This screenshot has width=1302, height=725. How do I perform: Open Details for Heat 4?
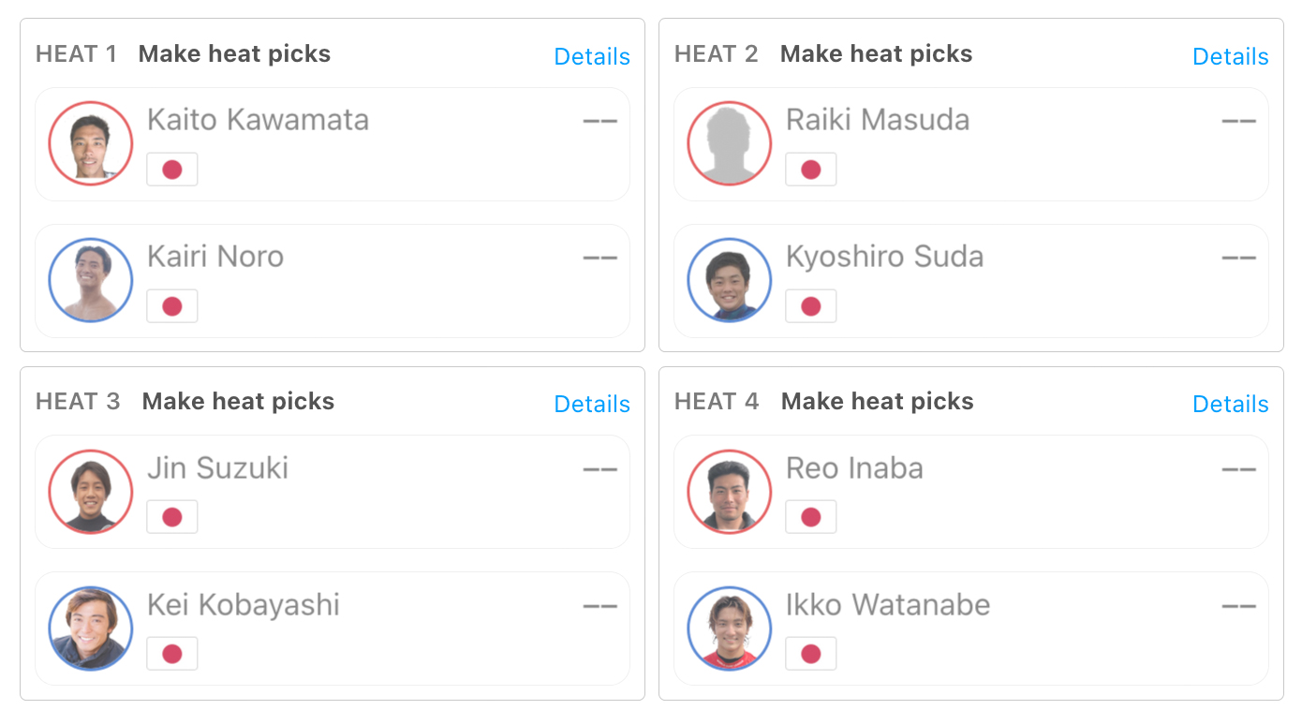[1230, 405]
